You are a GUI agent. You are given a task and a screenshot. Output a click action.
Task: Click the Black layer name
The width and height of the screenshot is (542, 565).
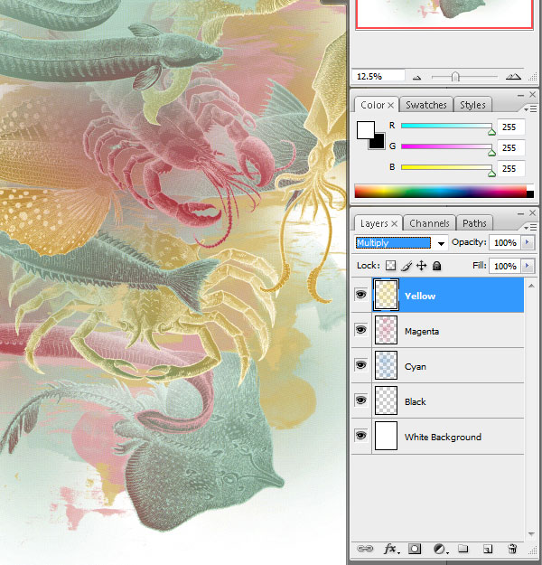click(x=416, y=401)
